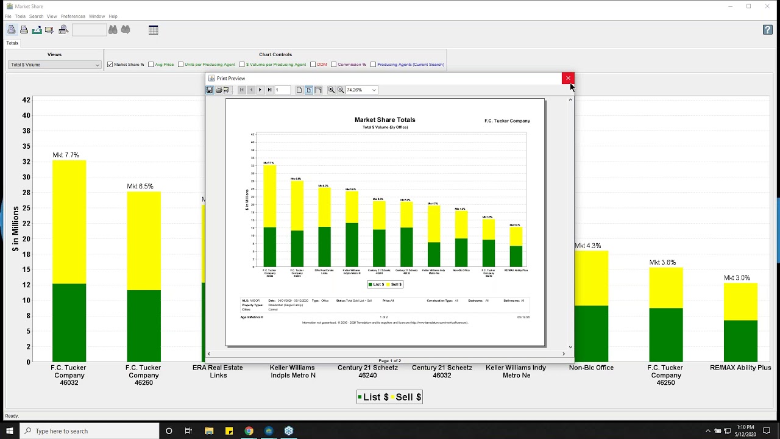Click the second binoculars icon

[x=126, y=30]
